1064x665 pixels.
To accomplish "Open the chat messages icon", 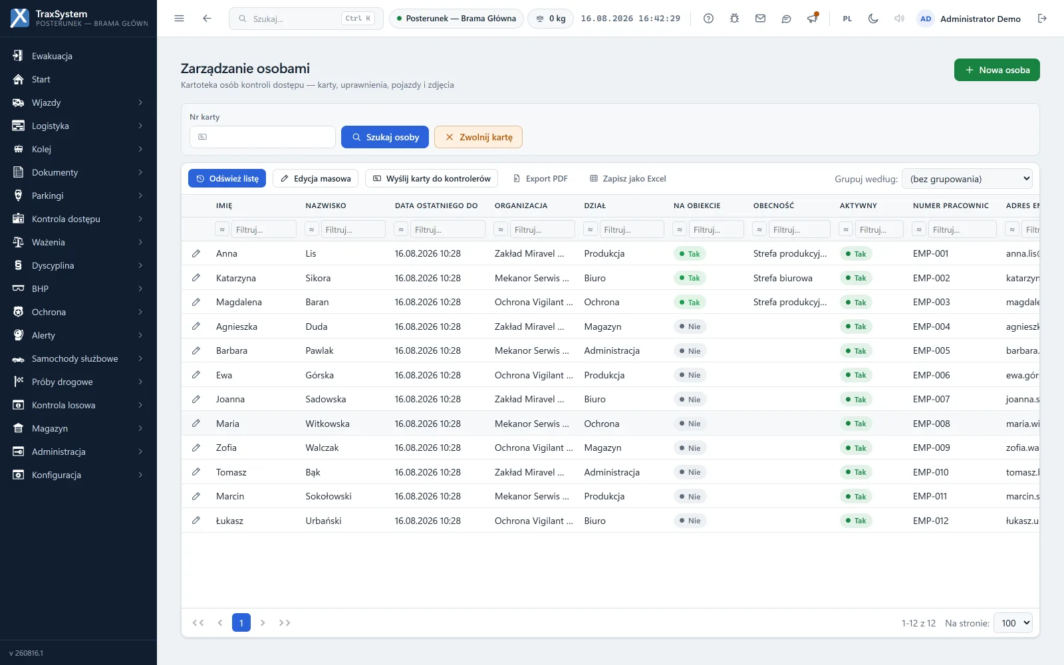I will pos(786,19).
